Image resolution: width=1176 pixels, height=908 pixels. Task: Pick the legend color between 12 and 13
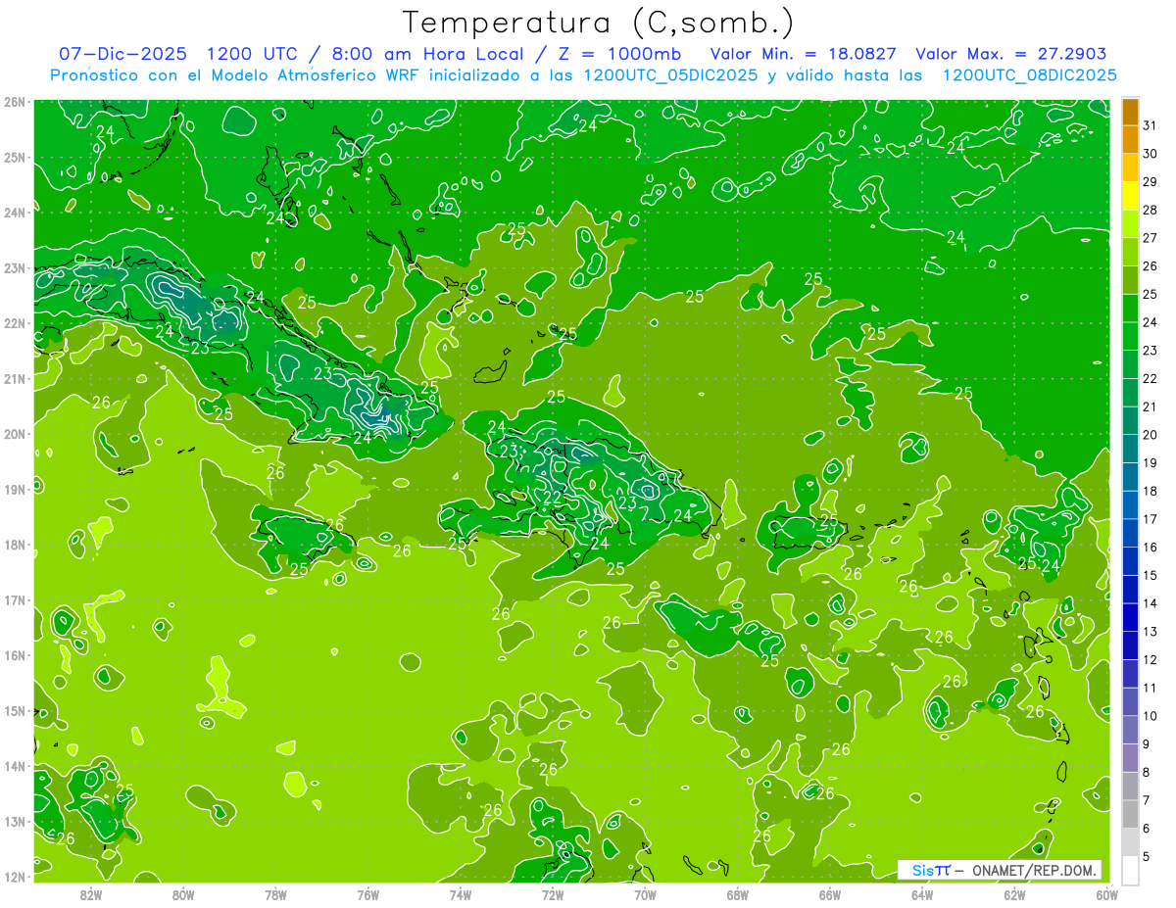click(1130, 645)
